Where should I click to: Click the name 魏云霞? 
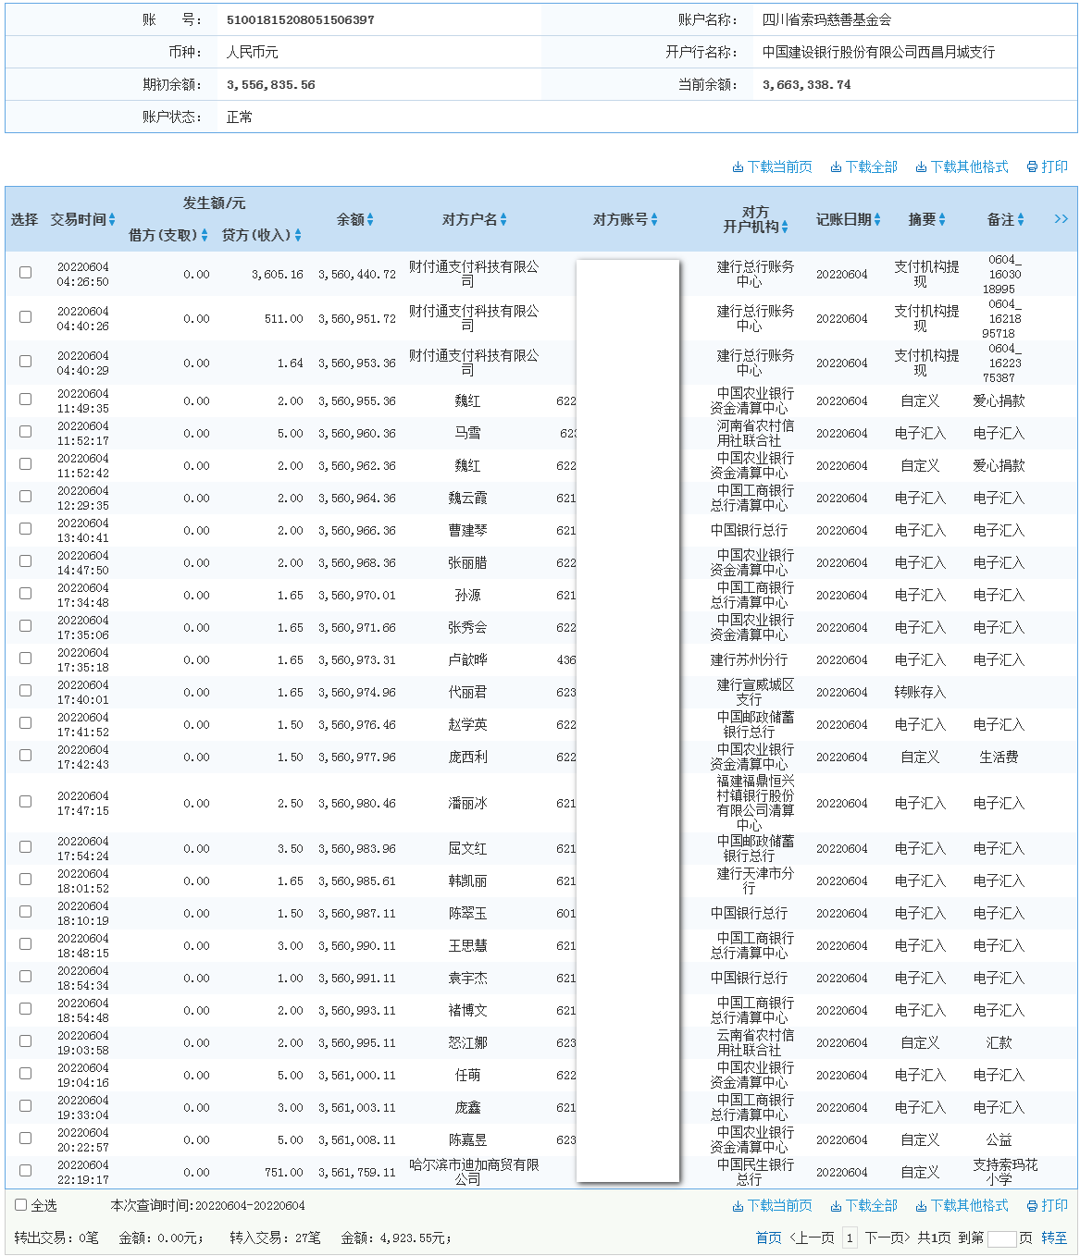[467, 499]
